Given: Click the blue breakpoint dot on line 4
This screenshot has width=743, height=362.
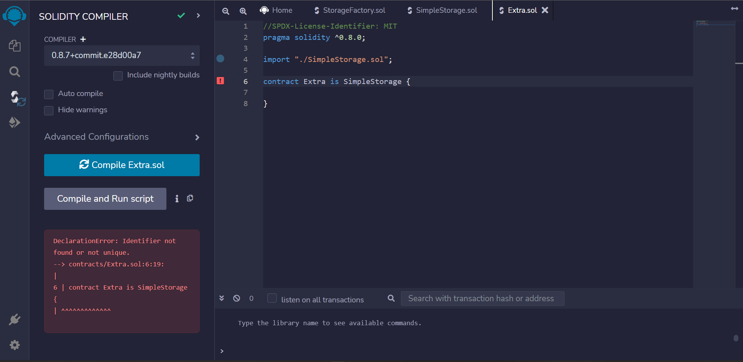Looking at the screenshot, I should [x=220, y=58].
